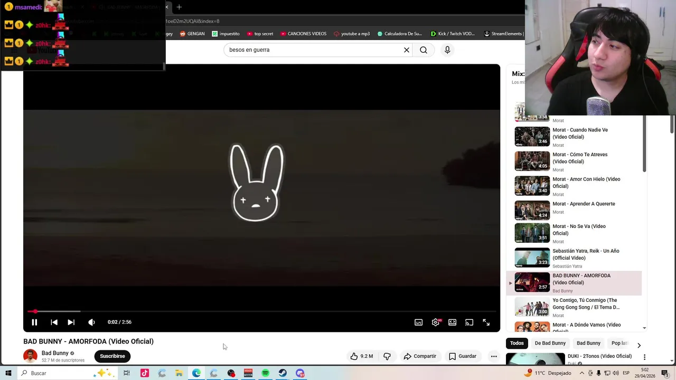Image resolution: width=676 pixels, height=380 pixels.
Task: Open Steam from the taskbar
Action: [283, 373]
